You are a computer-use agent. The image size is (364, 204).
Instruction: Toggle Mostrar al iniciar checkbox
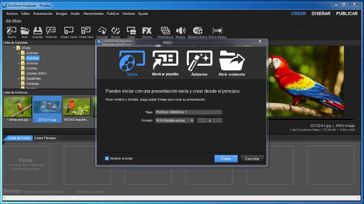pos(107,159)
